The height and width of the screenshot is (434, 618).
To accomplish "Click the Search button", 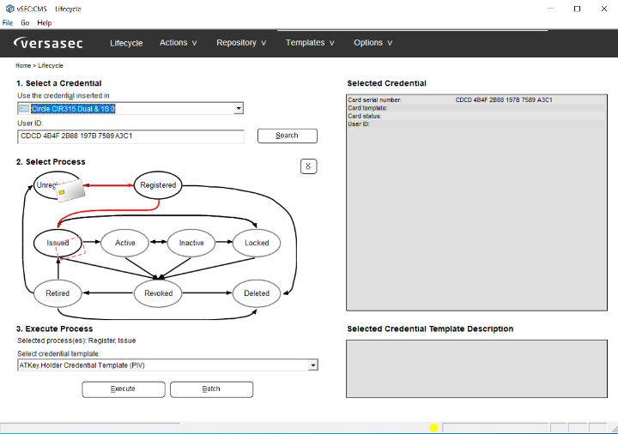I will point(287,136).
